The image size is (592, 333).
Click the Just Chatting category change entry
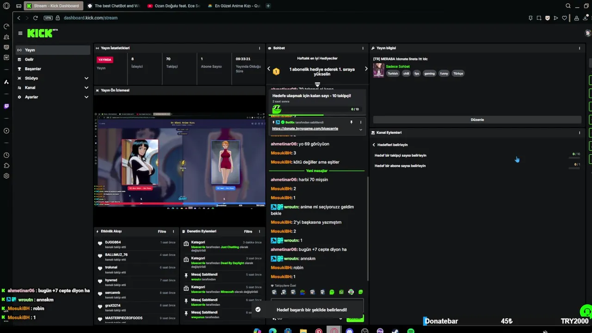pyautogui.click(x=223, y=246)
